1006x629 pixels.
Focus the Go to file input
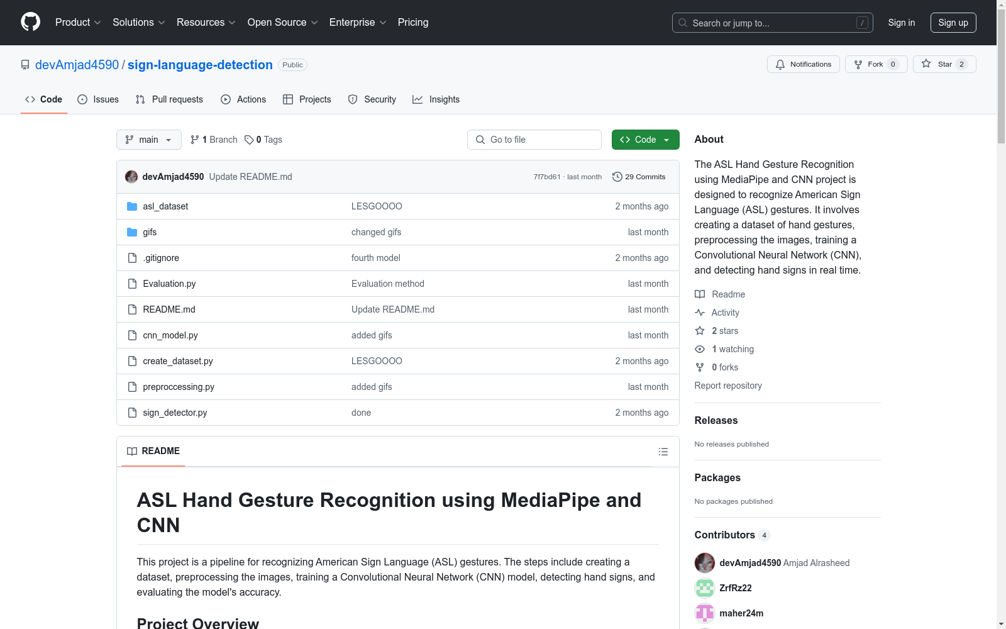tap(534, 140)
